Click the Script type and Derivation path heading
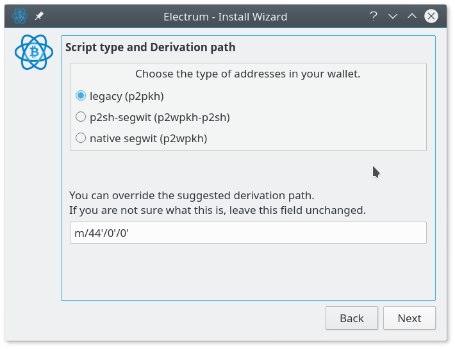 [151, 47]
